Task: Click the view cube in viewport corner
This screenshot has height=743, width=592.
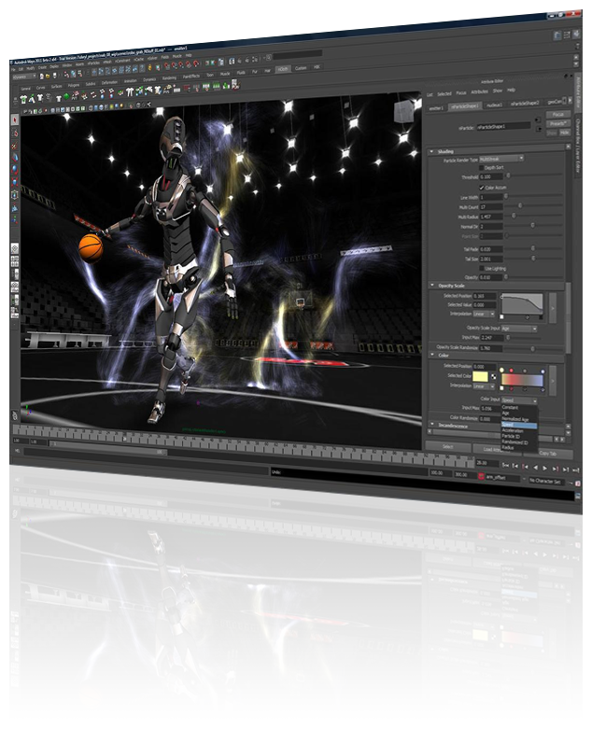Action: pos(404,112)
